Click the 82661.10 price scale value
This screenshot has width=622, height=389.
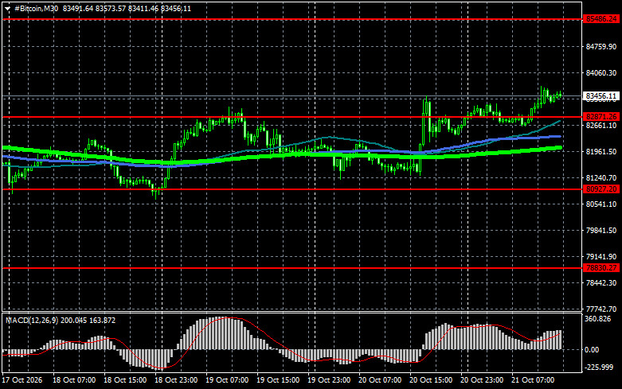(x=601, y=125)
